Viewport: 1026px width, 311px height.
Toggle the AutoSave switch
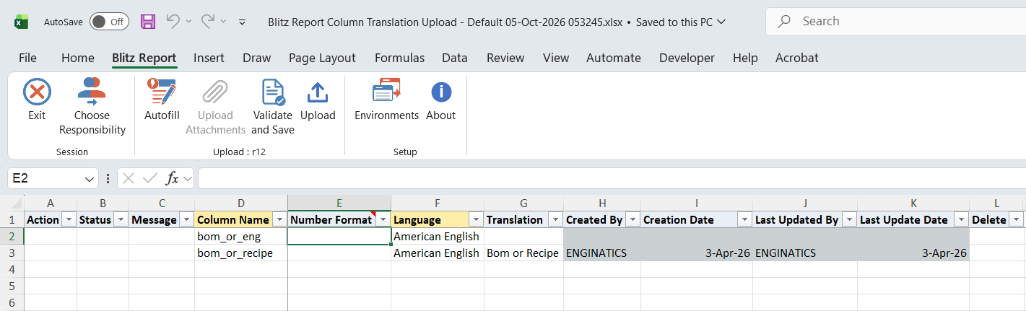pos(109,22)
